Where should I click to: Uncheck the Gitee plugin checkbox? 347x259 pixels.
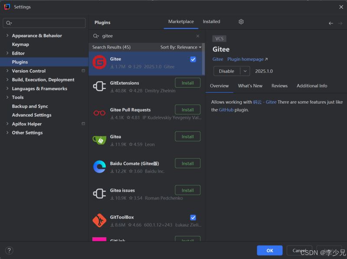point(193,59)
